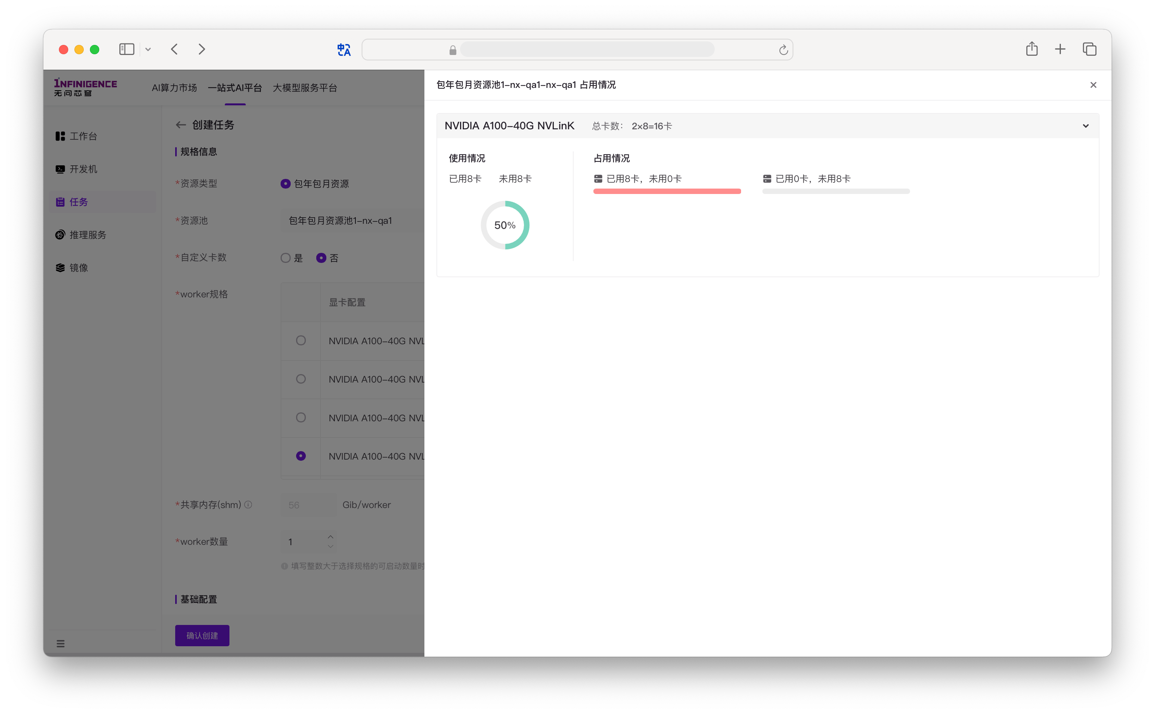Select second NVIDIA A100-40G worker spec radio
The image size is (1155, 714).
point(300,379)
